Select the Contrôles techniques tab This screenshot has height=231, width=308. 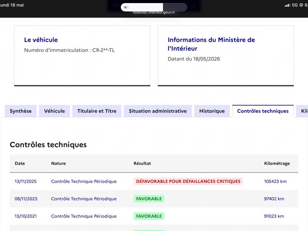point(263,111)
